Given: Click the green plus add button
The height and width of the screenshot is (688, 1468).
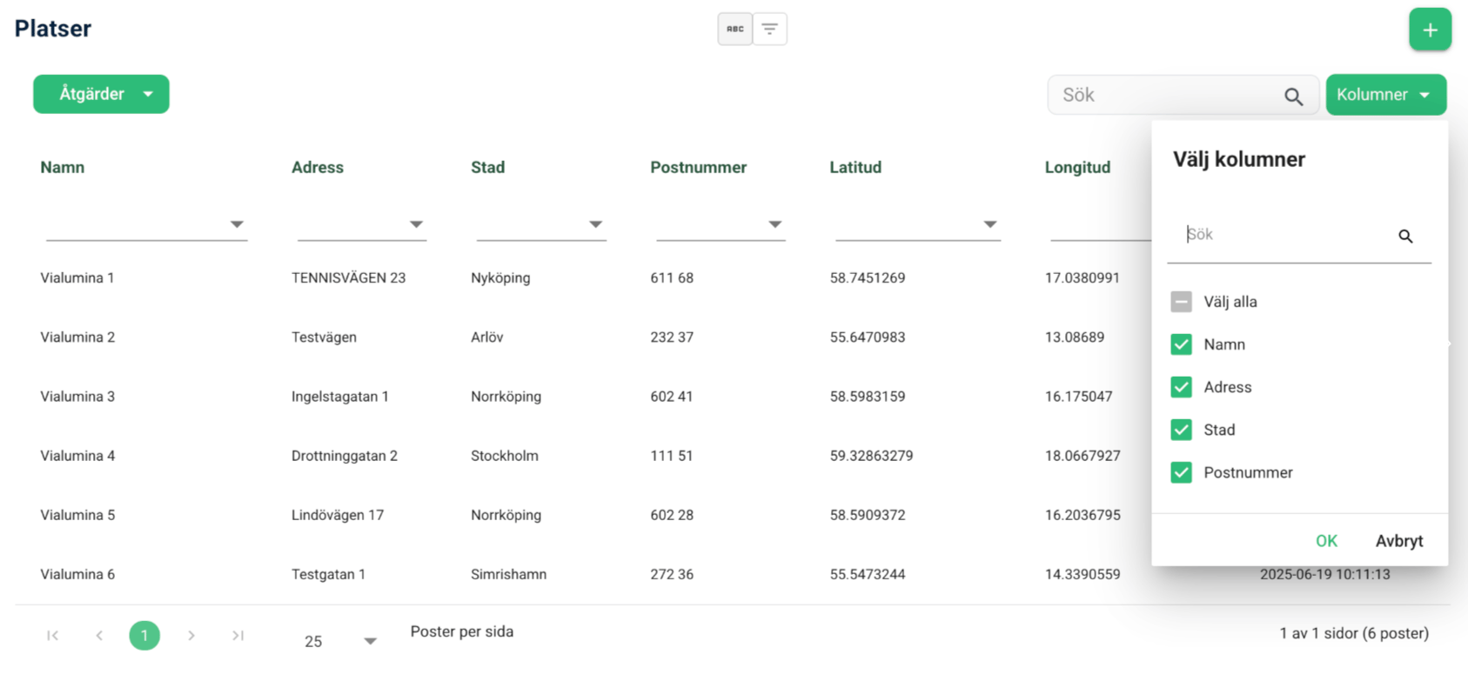Looking at the screenshot, I should coord(1430,30).
